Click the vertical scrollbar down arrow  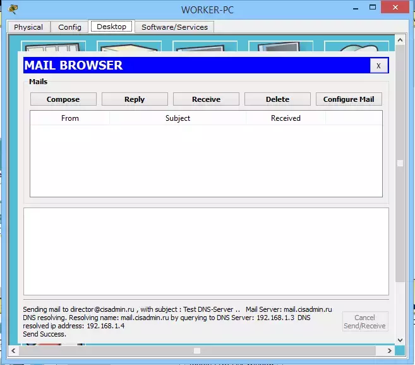(x=400, y=340)
